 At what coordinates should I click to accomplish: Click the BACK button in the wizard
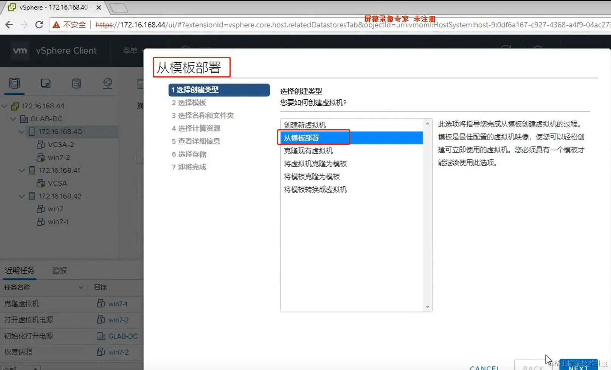point(533,365)
